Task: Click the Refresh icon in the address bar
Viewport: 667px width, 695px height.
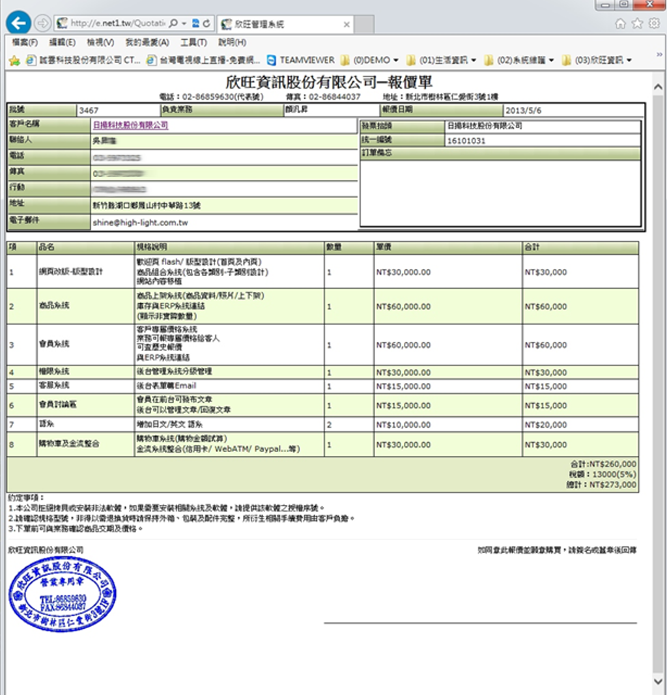Action: click(x=206, y=23)
